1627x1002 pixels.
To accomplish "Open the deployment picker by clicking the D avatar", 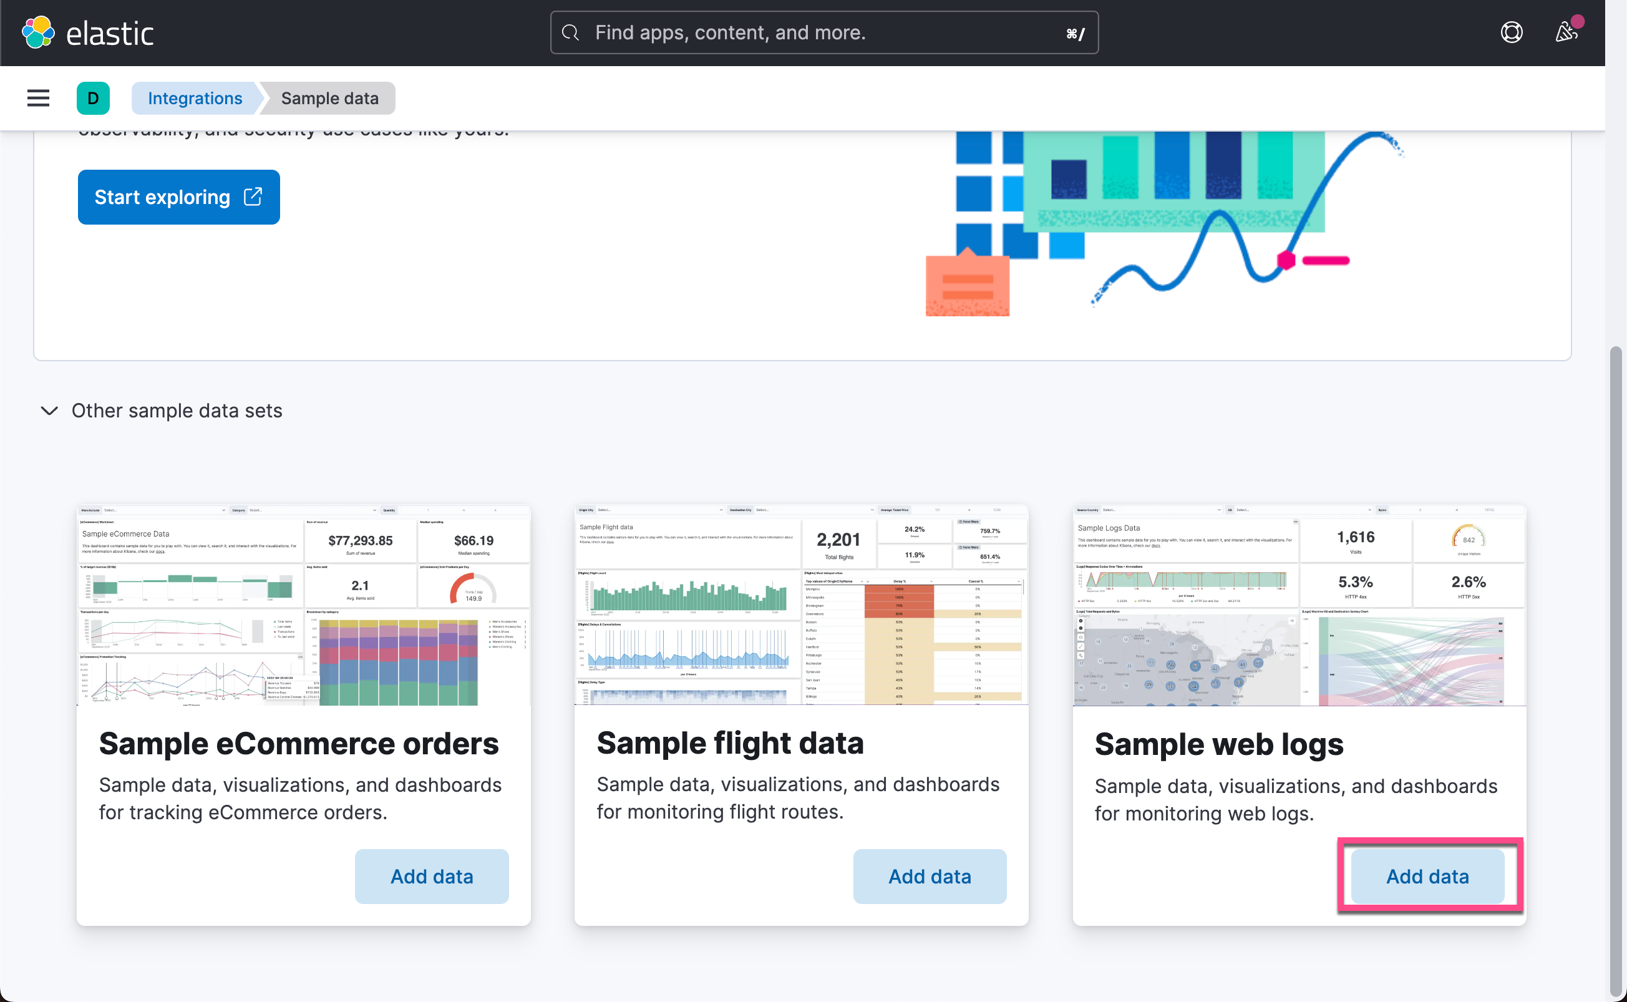I will pyautogui.click(x=93, y=97).
